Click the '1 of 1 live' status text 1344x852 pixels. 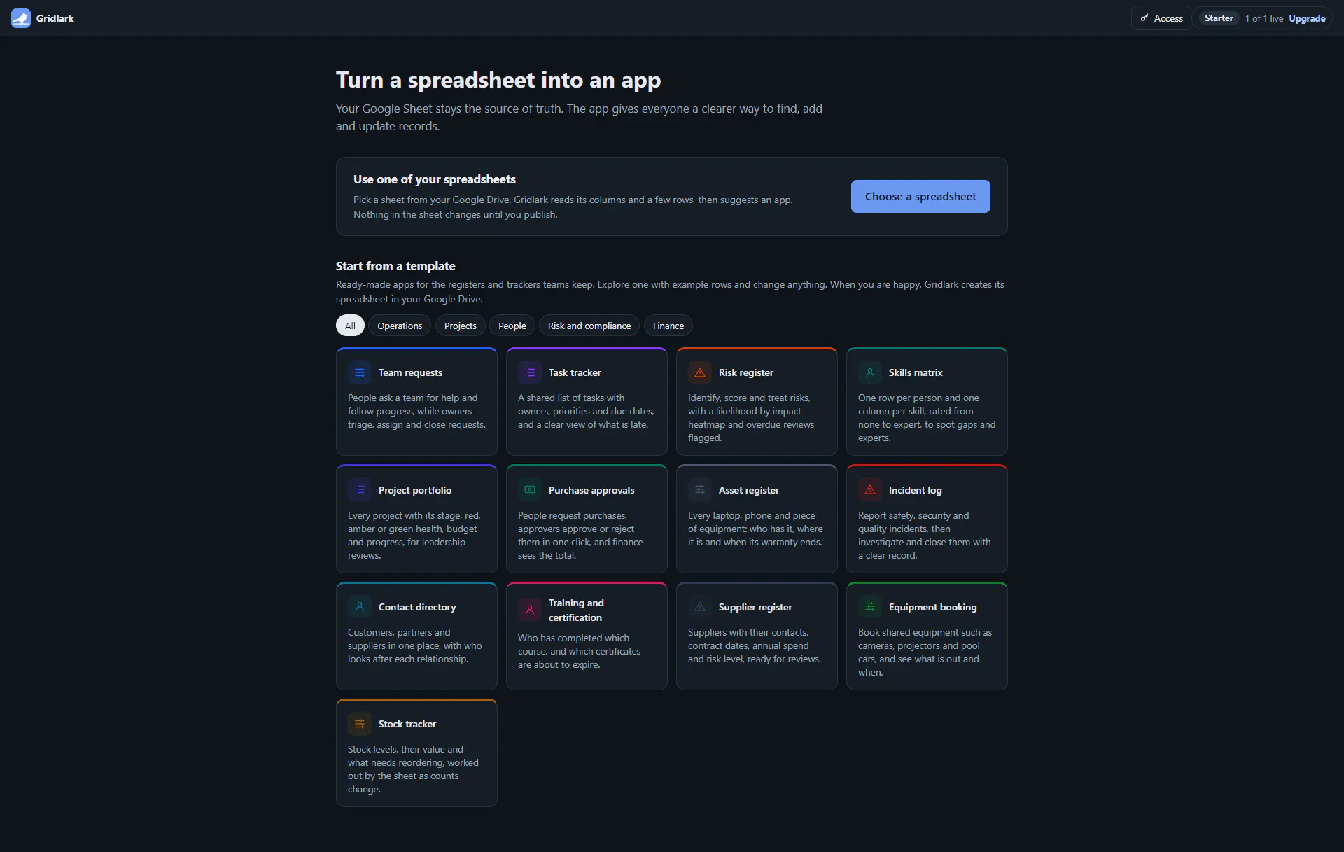tap(1264, 18)
